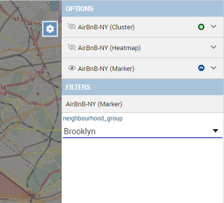Select the AirBnB-NY (Marker) layer name in Options
224x203 pixels.
pyautogui.click(x=106, y=69)
